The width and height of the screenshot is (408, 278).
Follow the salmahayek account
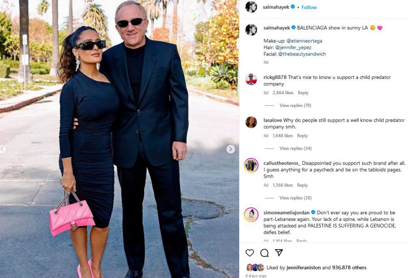[309, 7]
